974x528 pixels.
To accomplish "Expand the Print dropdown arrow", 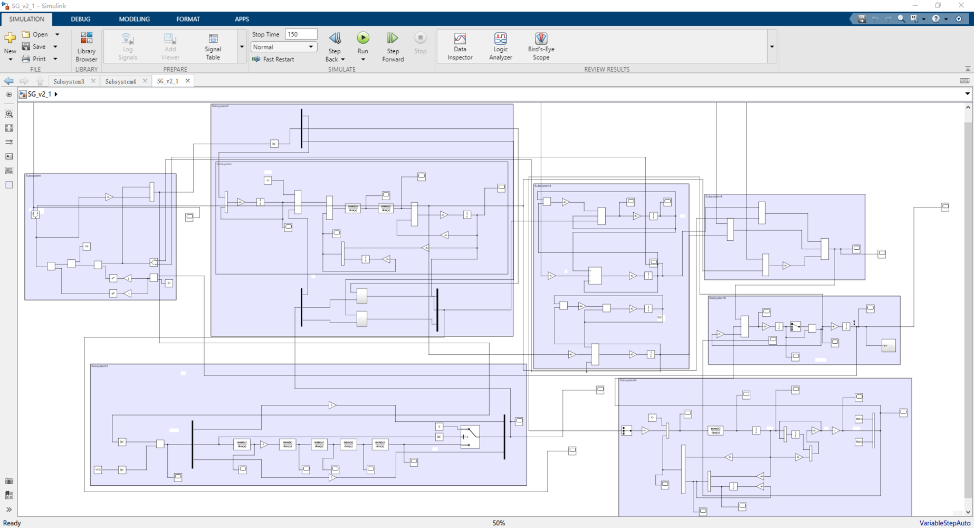I will (55, 59).
